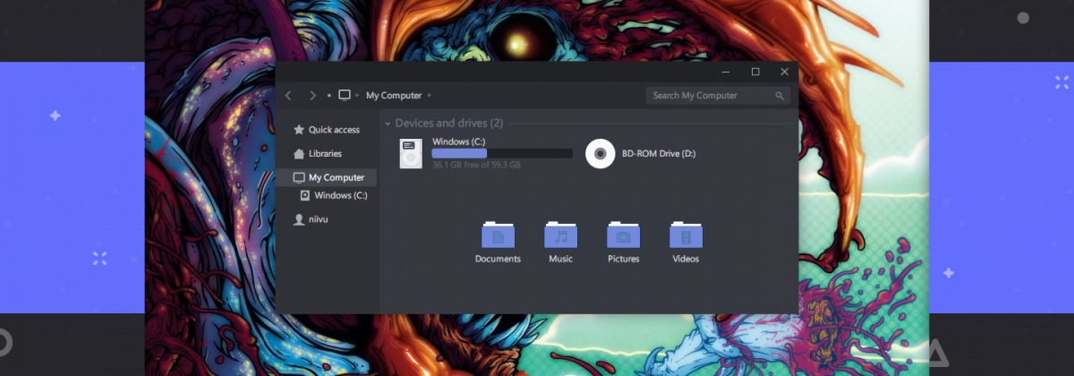Image resolution: width=1074 pixels, height=376 pixels.
Task: Go back with the left arrow
Action: [288, 95]
